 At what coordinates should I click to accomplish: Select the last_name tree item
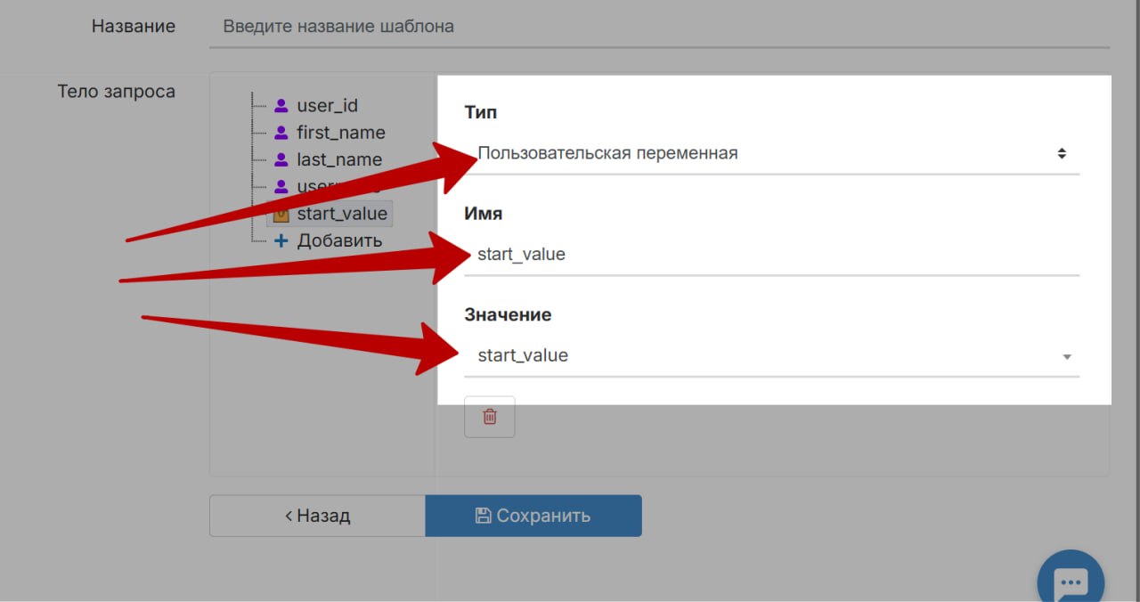point(339,159)
